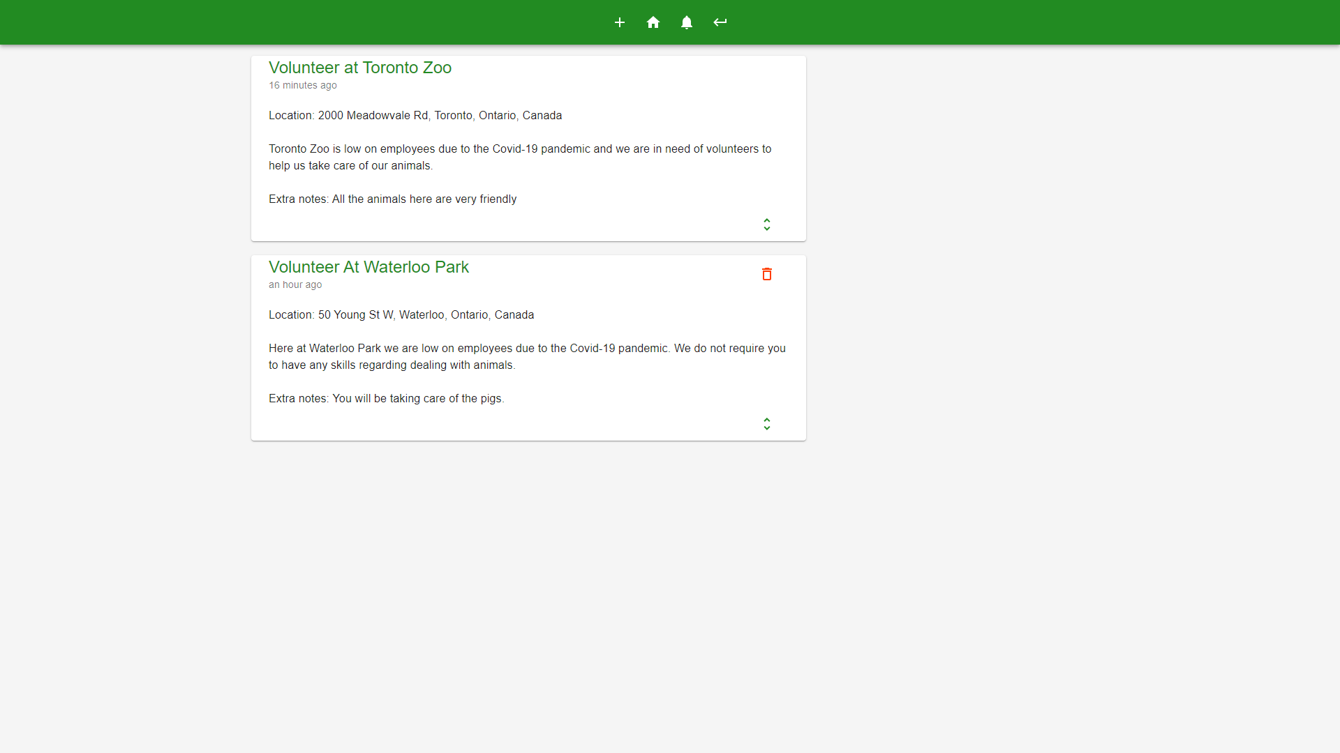Open 'Volunteer at Toronto Zoo' title
This screenshot has width=1340, height=753.
359,68
